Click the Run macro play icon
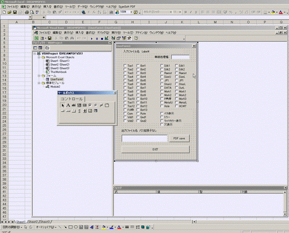This screenshot has height=233, width=289. coord(91,39)
